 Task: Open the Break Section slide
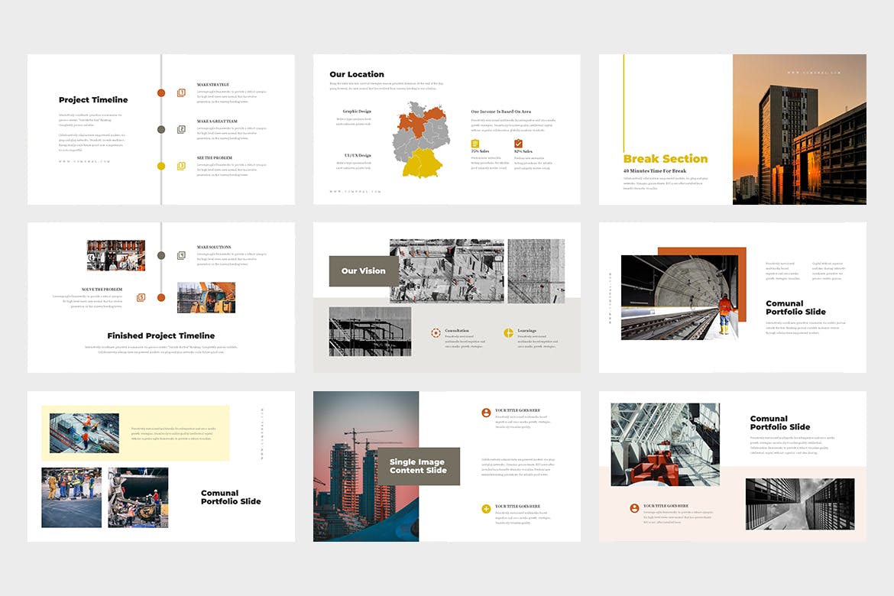(x=665, y=159)
